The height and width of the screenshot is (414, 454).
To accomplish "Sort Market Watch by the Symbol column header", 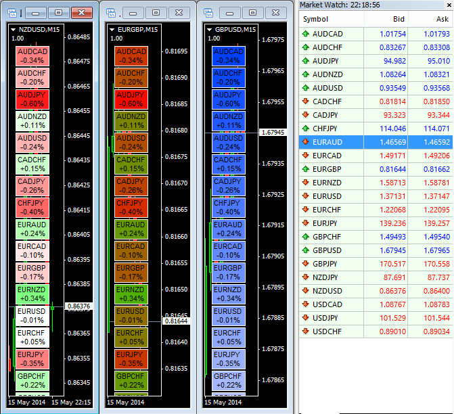I will tap(331, 20).
